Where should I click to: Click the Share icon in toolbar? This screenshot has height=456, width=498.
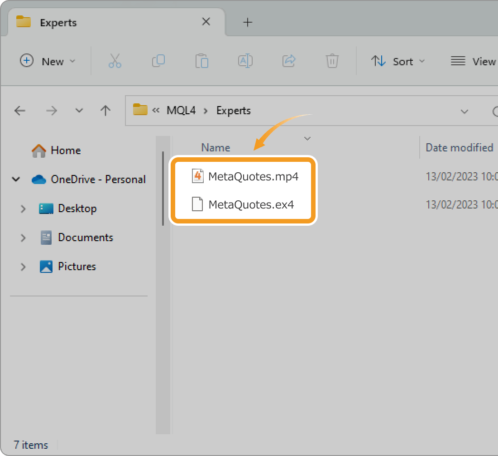click(288, 61)
